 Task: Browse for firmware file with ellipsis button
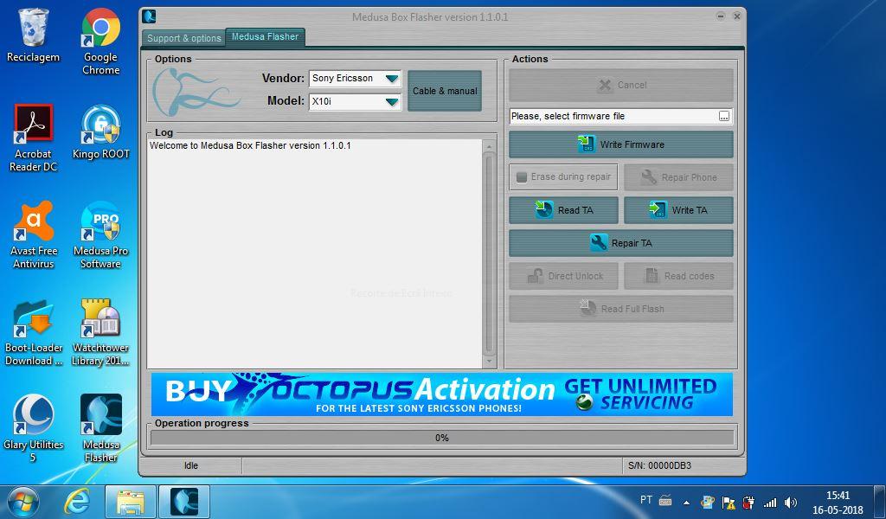tap(724, 116)
